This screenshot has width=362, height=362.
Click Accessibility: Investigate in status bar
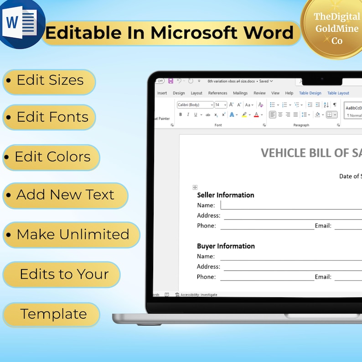coord(199,295)
